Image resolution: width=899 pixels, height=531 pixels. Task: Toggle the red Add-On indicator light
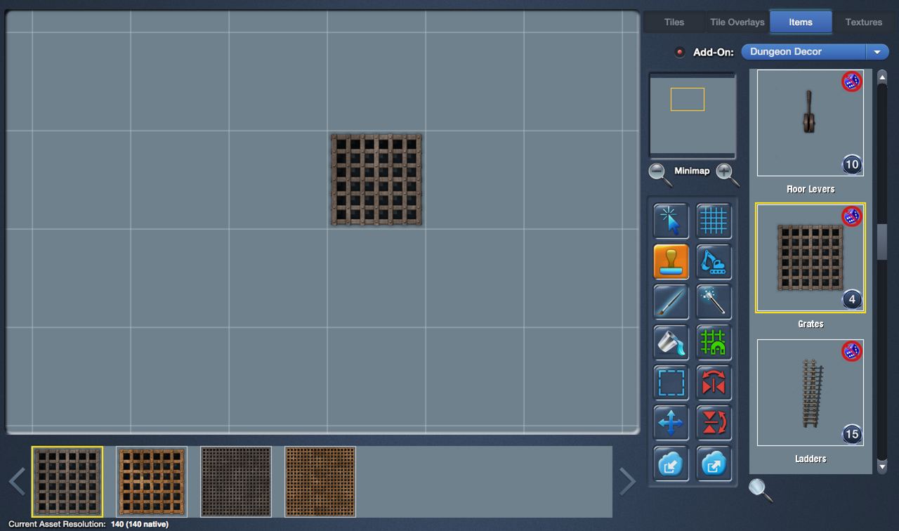tap(679, 52)
